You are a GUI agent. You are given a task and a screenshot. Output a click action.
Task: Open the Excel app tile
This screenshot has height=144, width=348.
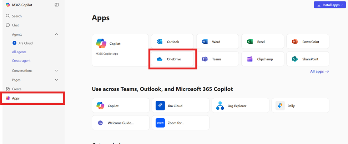[x=262, y=42]
